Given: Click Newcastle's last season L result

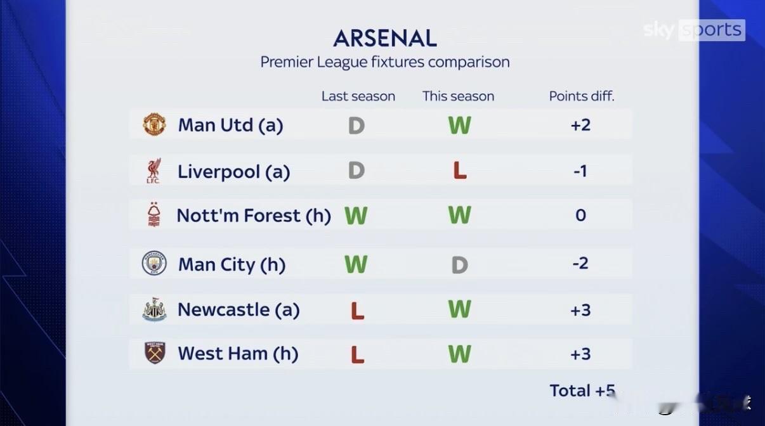Looking at the screenshot, I should pos(357,310).
